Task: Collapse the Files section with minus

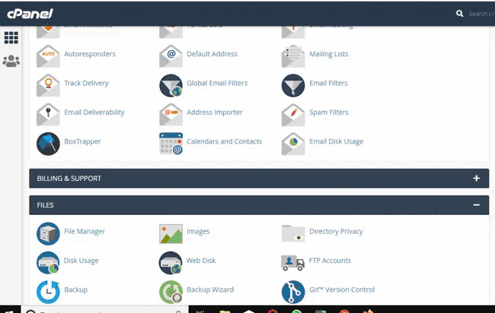Action: [x=477, y=205]
